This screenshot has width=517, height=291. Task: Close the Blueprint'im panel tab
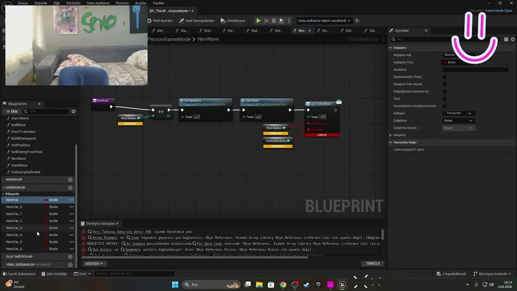tap(39, 104)
